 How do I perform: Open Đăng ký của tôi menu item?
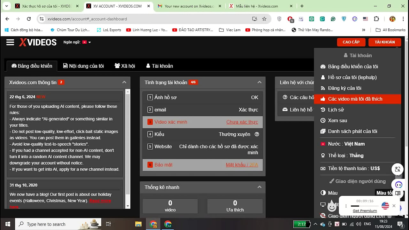click(344, 88)
